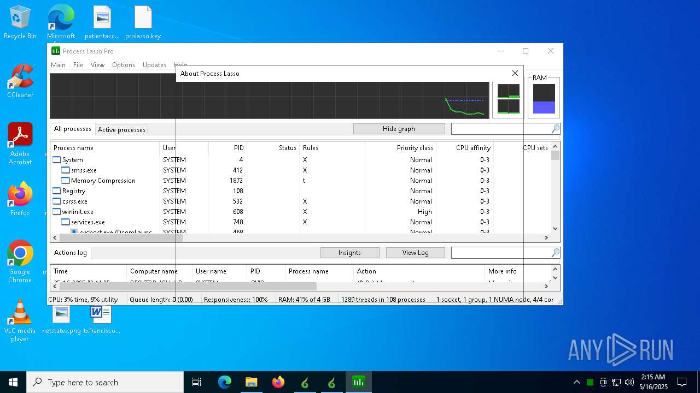Select the txfrancisco Word document on desktop
This screenshot has width=700, height=393.
coord(102,320)
